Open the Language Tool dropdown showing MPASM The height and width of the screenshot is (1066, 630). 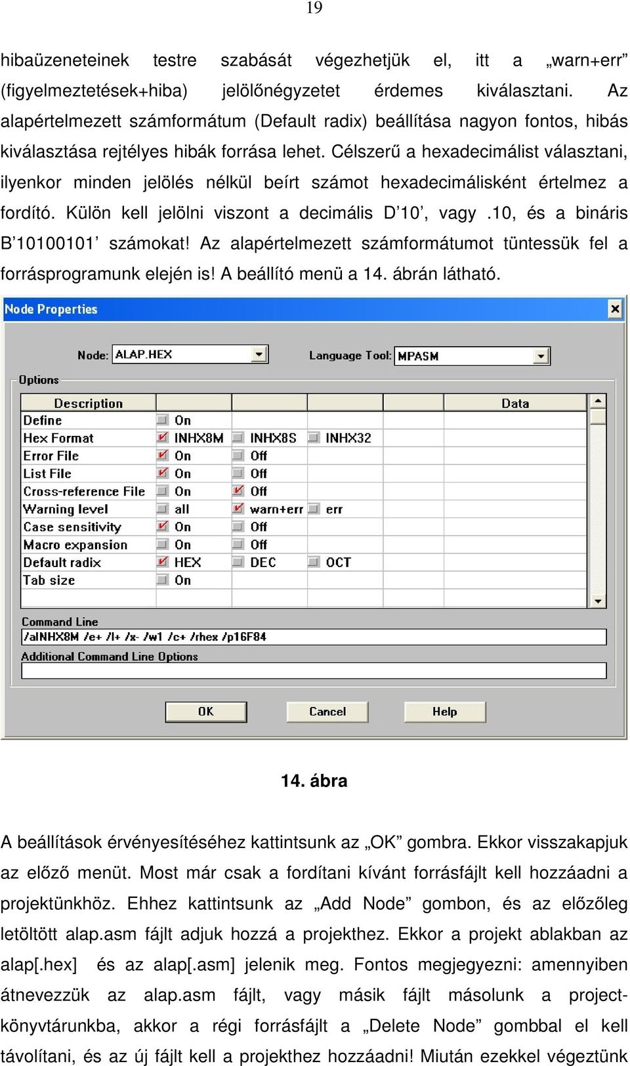click(541, 356)
